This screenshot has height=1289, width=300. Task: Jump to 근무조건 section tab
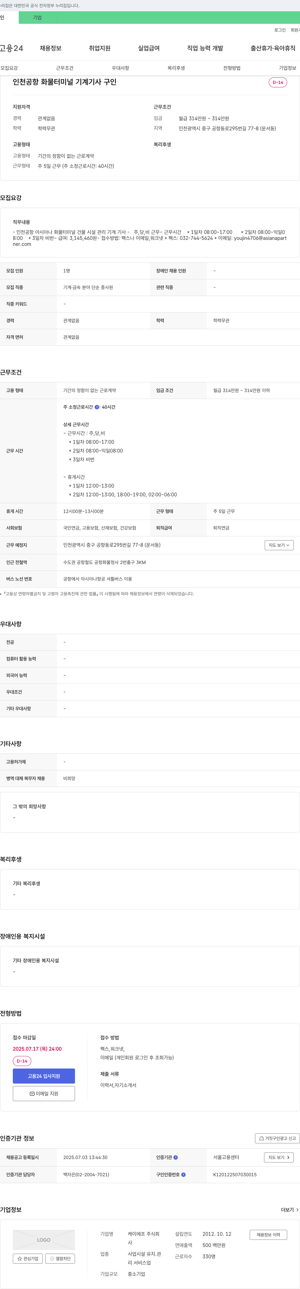pyautogui.click(x=65, y=68)
